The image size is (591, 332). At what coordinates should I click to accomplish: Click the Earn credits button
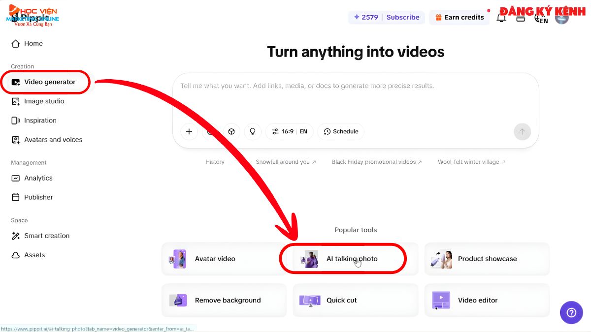(460, 17)
